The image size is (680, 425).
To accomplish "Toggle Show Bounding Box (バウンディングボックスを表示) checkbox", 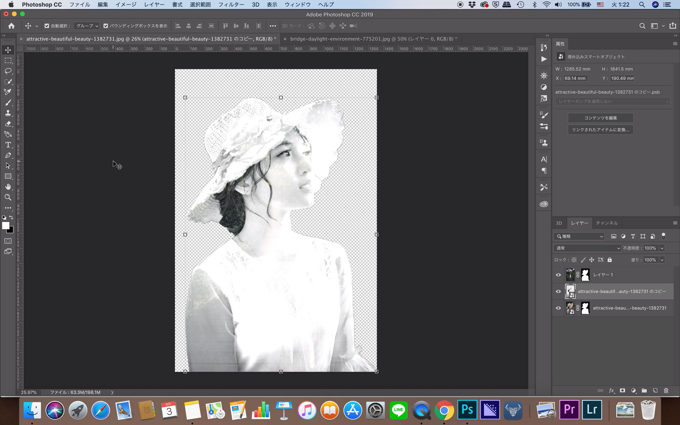I will point(106,26).
